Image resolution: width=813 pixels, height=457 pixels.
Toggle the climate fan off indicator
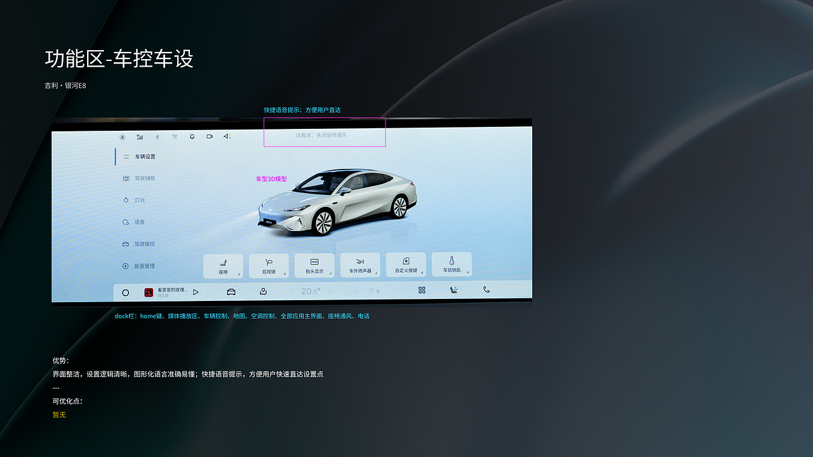[x=374, y=291]
